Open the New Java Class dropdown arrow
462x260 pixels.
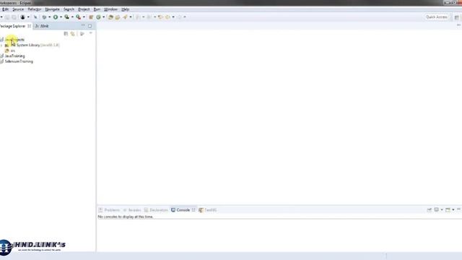104,17
